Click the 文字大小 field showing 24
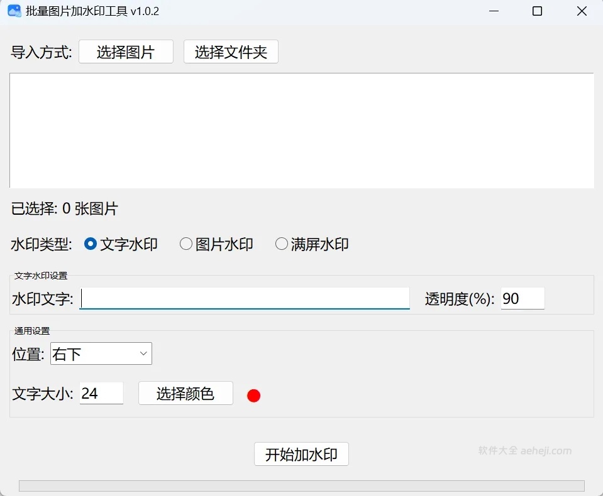 click(101, 393)
